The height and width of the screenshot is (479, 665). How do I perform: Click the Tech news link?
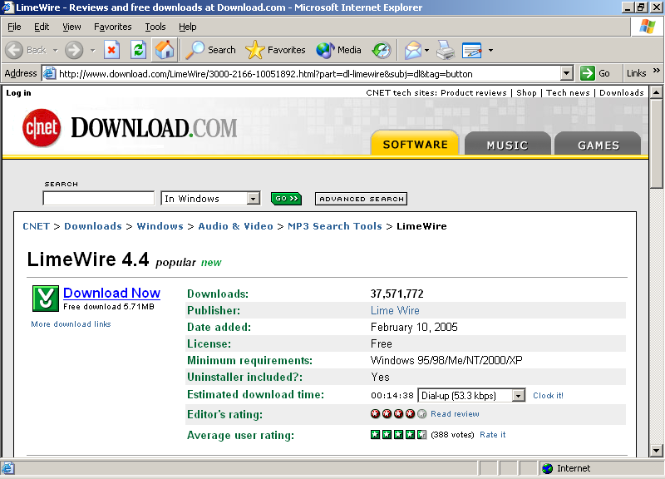(568, 93)
